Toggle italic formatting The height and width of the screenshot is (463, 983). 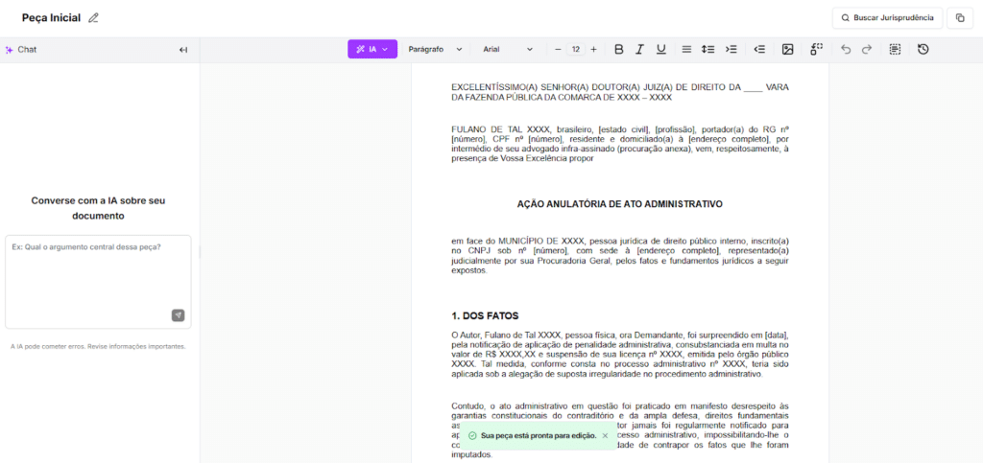click(x=639, y=49)
